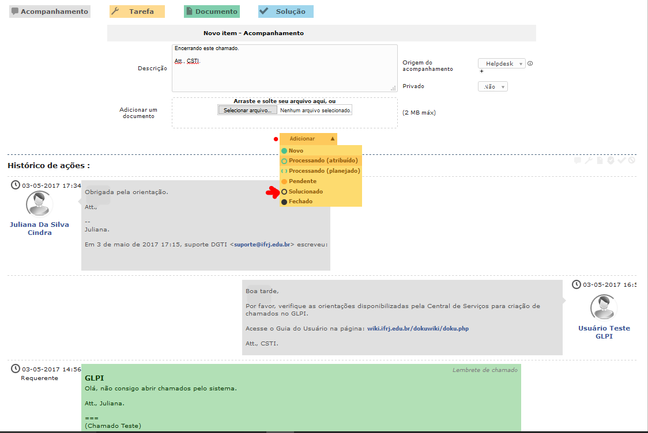Click the checkmark solution filter icon
Screen dimensions: 648x433
click(621, 161)
